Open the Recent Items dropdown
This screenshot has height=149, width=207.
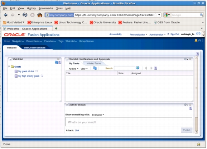34,41
